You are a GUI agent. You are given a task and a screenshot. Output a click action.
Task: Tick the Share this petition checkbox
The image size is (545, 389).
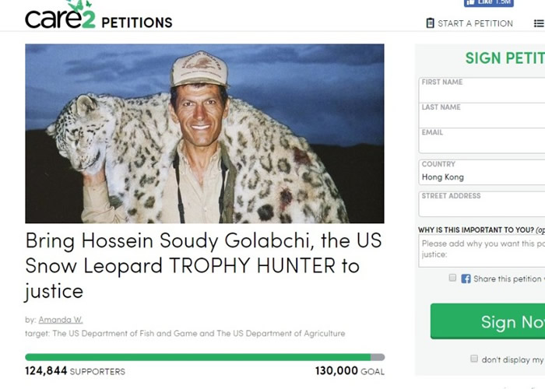[x=452, y=278]
